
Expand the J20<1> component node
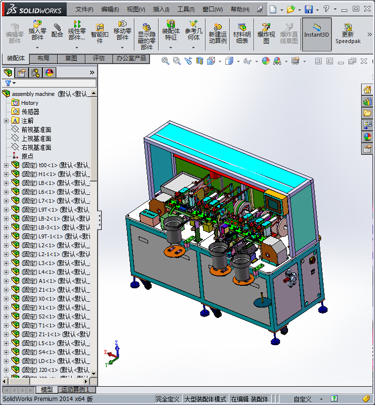(6, 370)
